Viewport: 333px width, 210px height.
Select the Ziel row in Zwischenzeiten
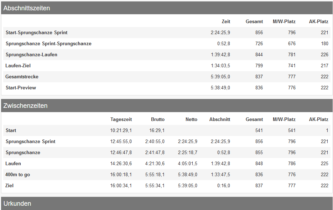(10, 186)
